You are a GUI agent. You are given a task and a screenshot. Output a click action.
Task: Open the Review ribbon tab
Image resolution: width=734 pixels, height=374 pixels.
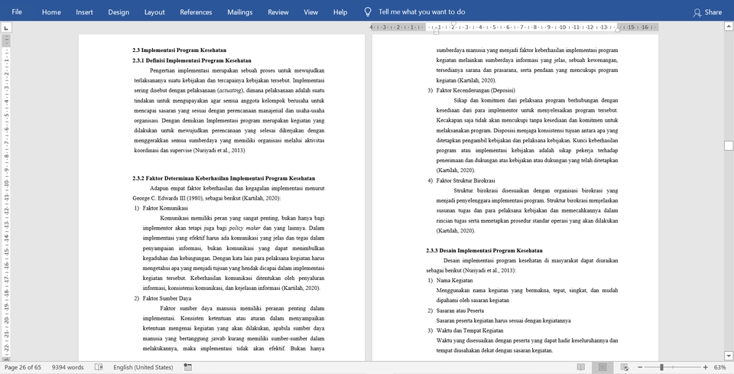[278, 12]
